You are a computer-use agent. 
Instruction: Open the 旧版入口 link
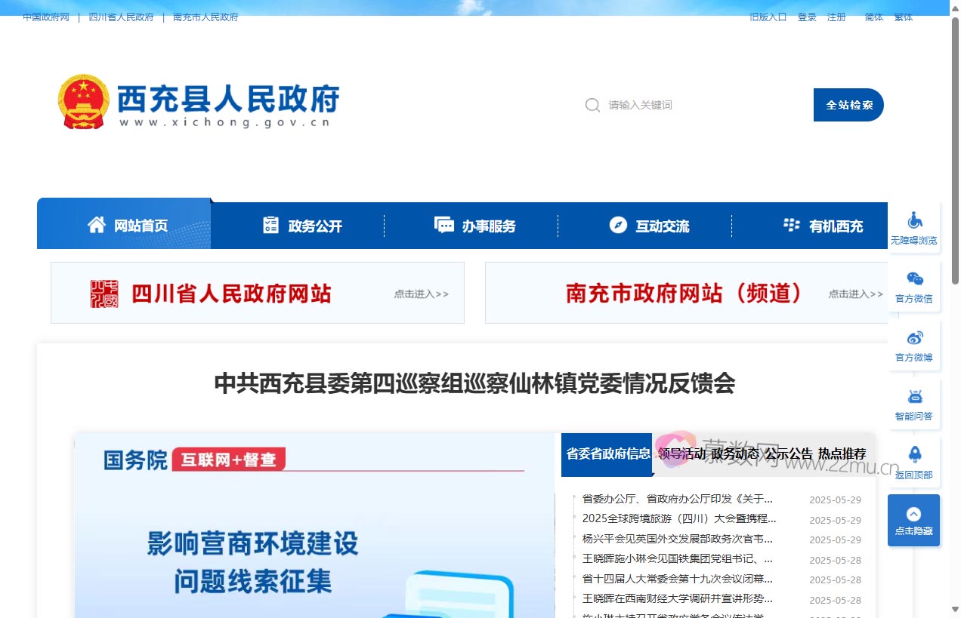768,17
